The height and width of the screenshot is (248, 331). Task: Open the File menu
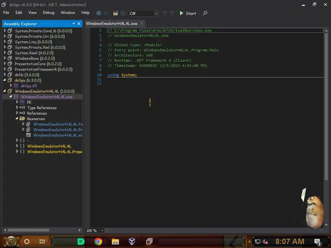(x=6, y=13)
